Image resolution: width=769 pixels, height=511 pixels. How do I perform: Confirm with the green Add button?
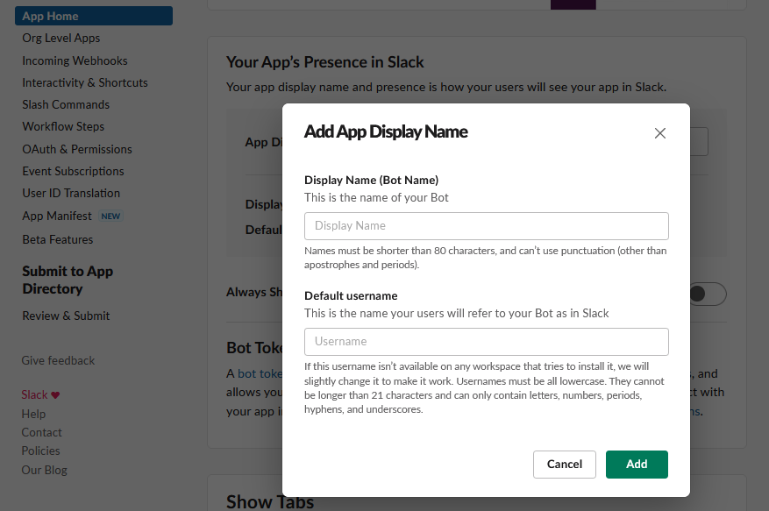pos(637,465)
